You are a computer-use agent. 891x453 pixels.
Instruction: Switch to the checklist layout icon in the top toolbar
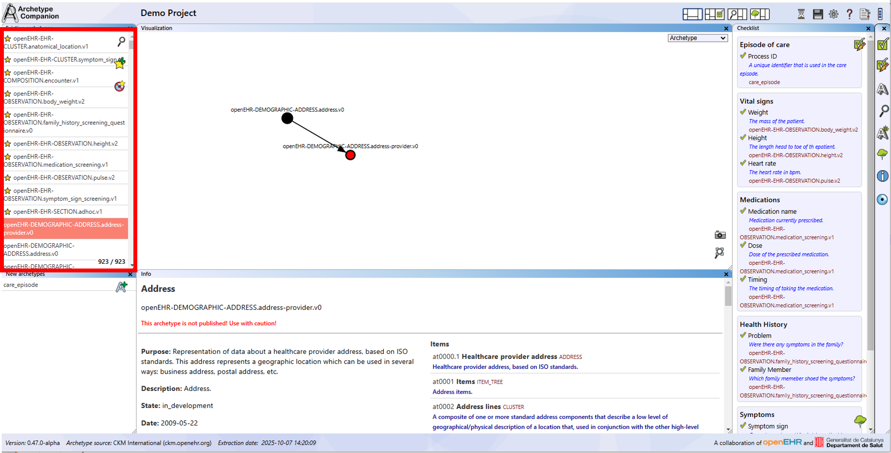tap(714, 14)
